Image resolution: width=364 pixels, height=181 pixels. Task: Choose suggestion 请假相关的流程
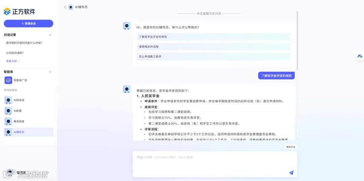tap(214, 47)
